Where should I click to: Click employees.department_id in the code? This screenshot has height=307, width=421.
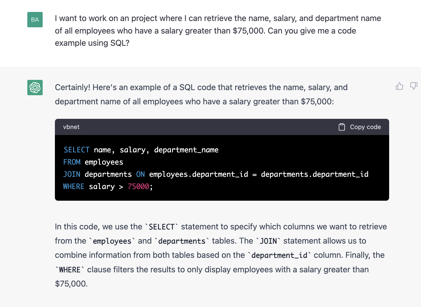(199, 174)
